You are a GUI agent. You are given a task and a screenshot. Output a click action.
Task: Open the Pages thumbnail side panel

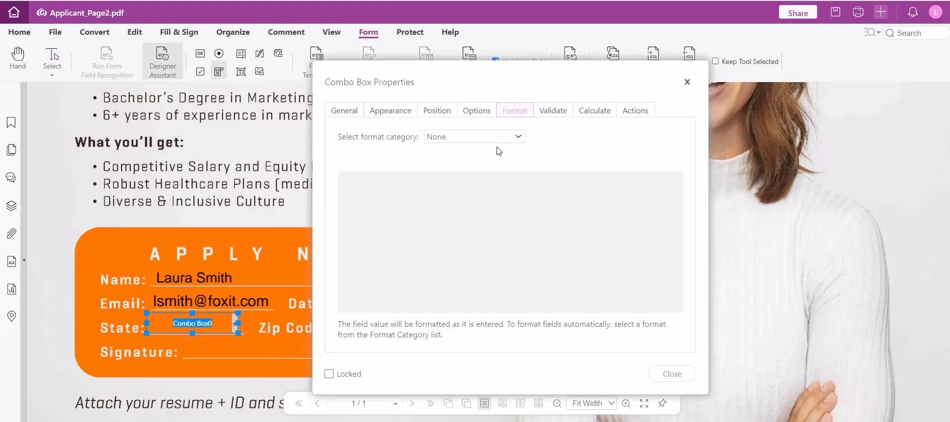(x=11, y=150)
